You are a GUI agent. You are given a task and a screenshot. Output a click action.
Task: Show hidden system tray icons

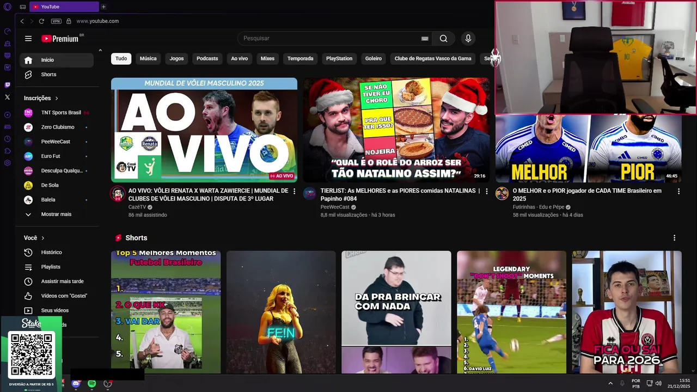pyautogui.click(x=610, y=383)
